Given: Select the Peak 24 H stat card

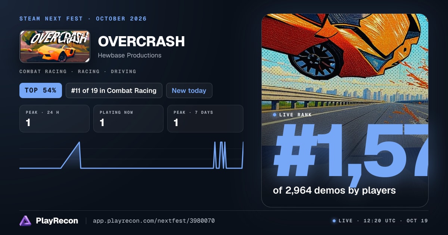Looking at the screenshot, I should [x=55, y=119].
